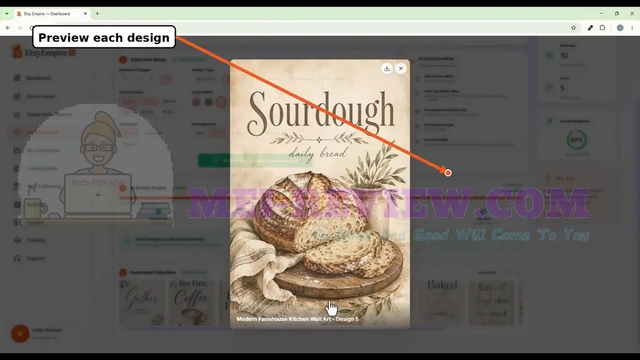
Task: Open the Baked design thumbnail
Action: 442,303
